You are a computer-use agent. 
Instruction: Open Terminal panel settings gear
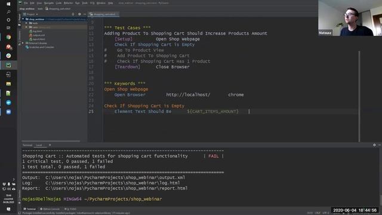374,145
